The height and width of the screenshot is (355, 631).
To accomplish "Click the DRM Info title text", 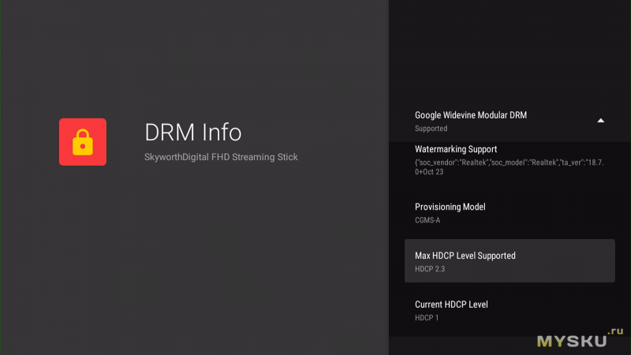I will (x=192, y=132).
